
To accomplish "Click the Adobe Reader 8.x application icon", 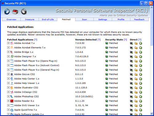I will pos(12,101).
